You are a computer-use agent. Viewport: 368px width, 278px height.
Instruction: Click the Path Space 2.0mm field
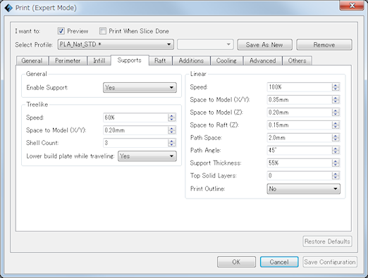(300, 138)
